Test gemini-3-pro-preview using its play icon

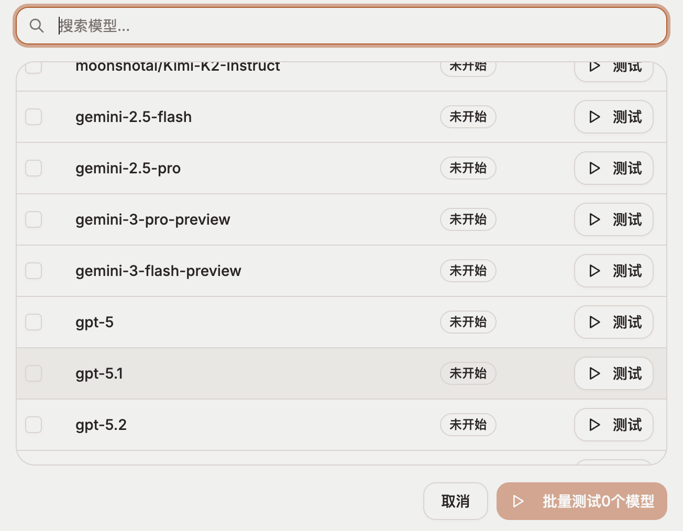coord(594,219)
